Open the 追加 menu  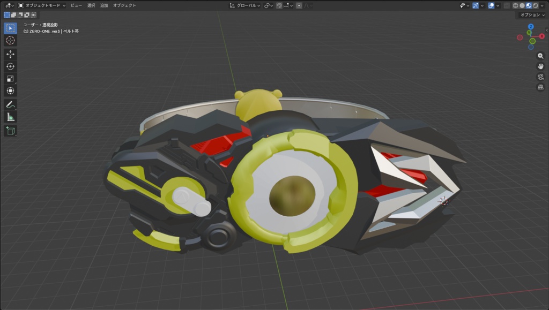tap(103, 5)
